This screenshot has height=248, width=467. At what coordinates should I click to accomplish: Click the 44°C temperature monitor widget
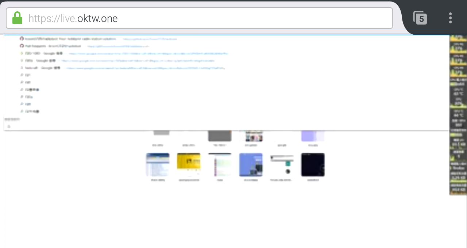458,113
